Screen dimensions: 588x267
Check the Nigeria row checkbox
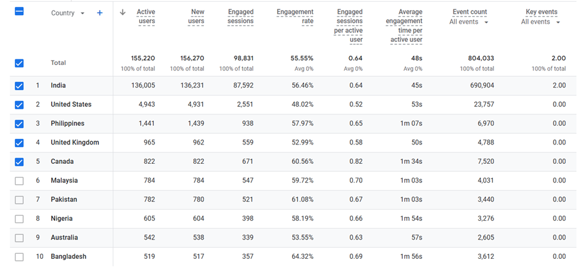coord(19,219)
